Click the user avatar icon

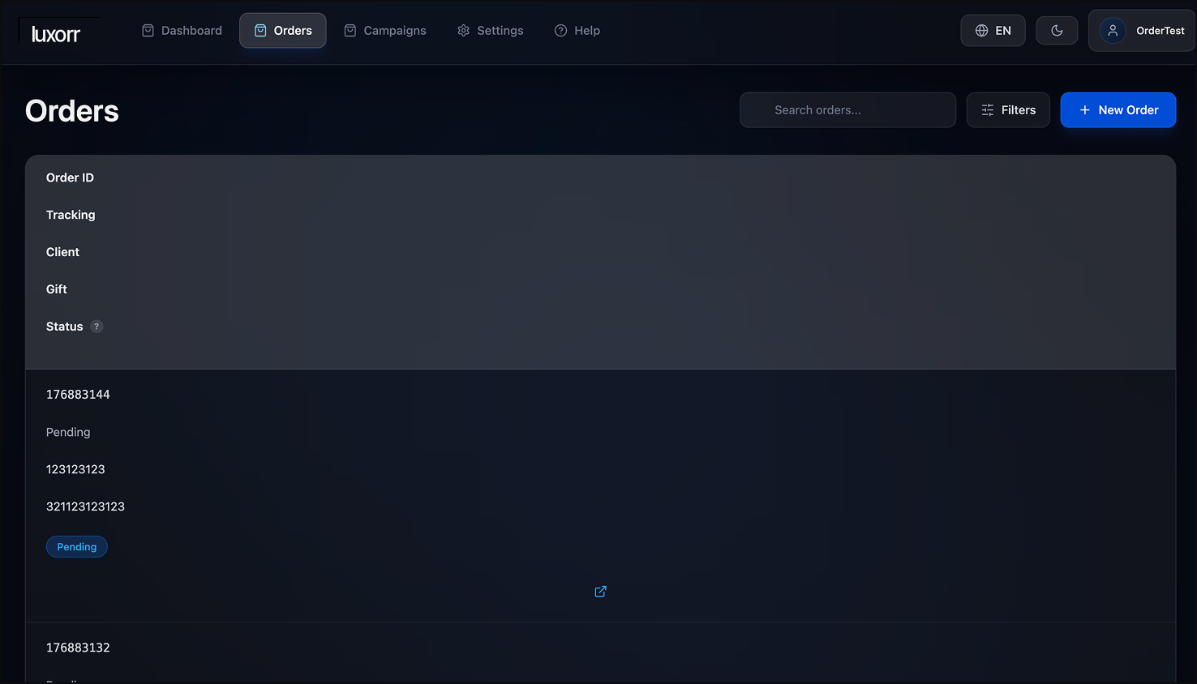[x=1113, y=31]
